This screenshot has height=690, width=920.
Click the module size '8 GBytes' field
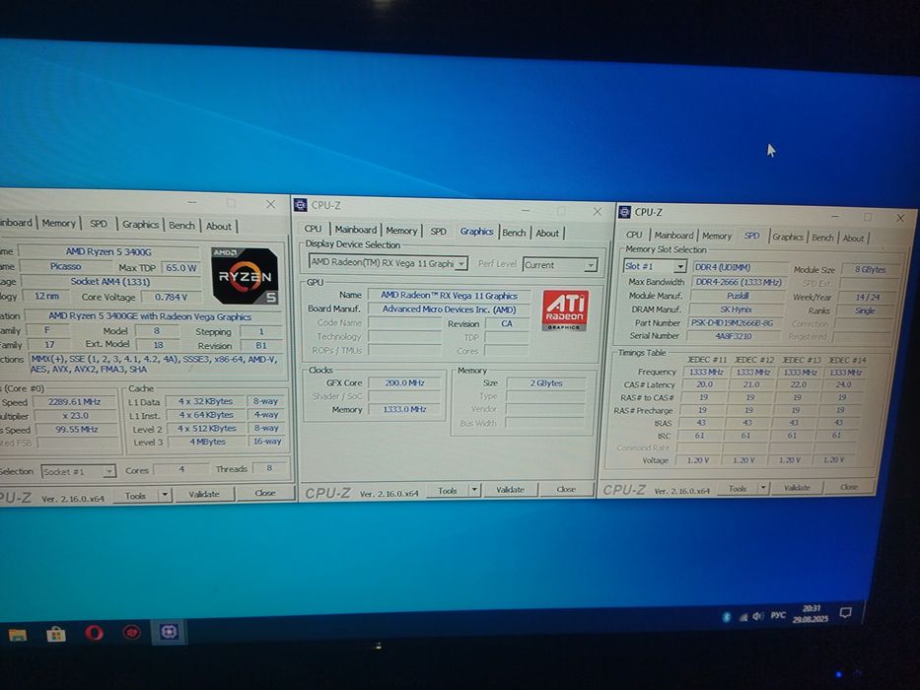870,269
